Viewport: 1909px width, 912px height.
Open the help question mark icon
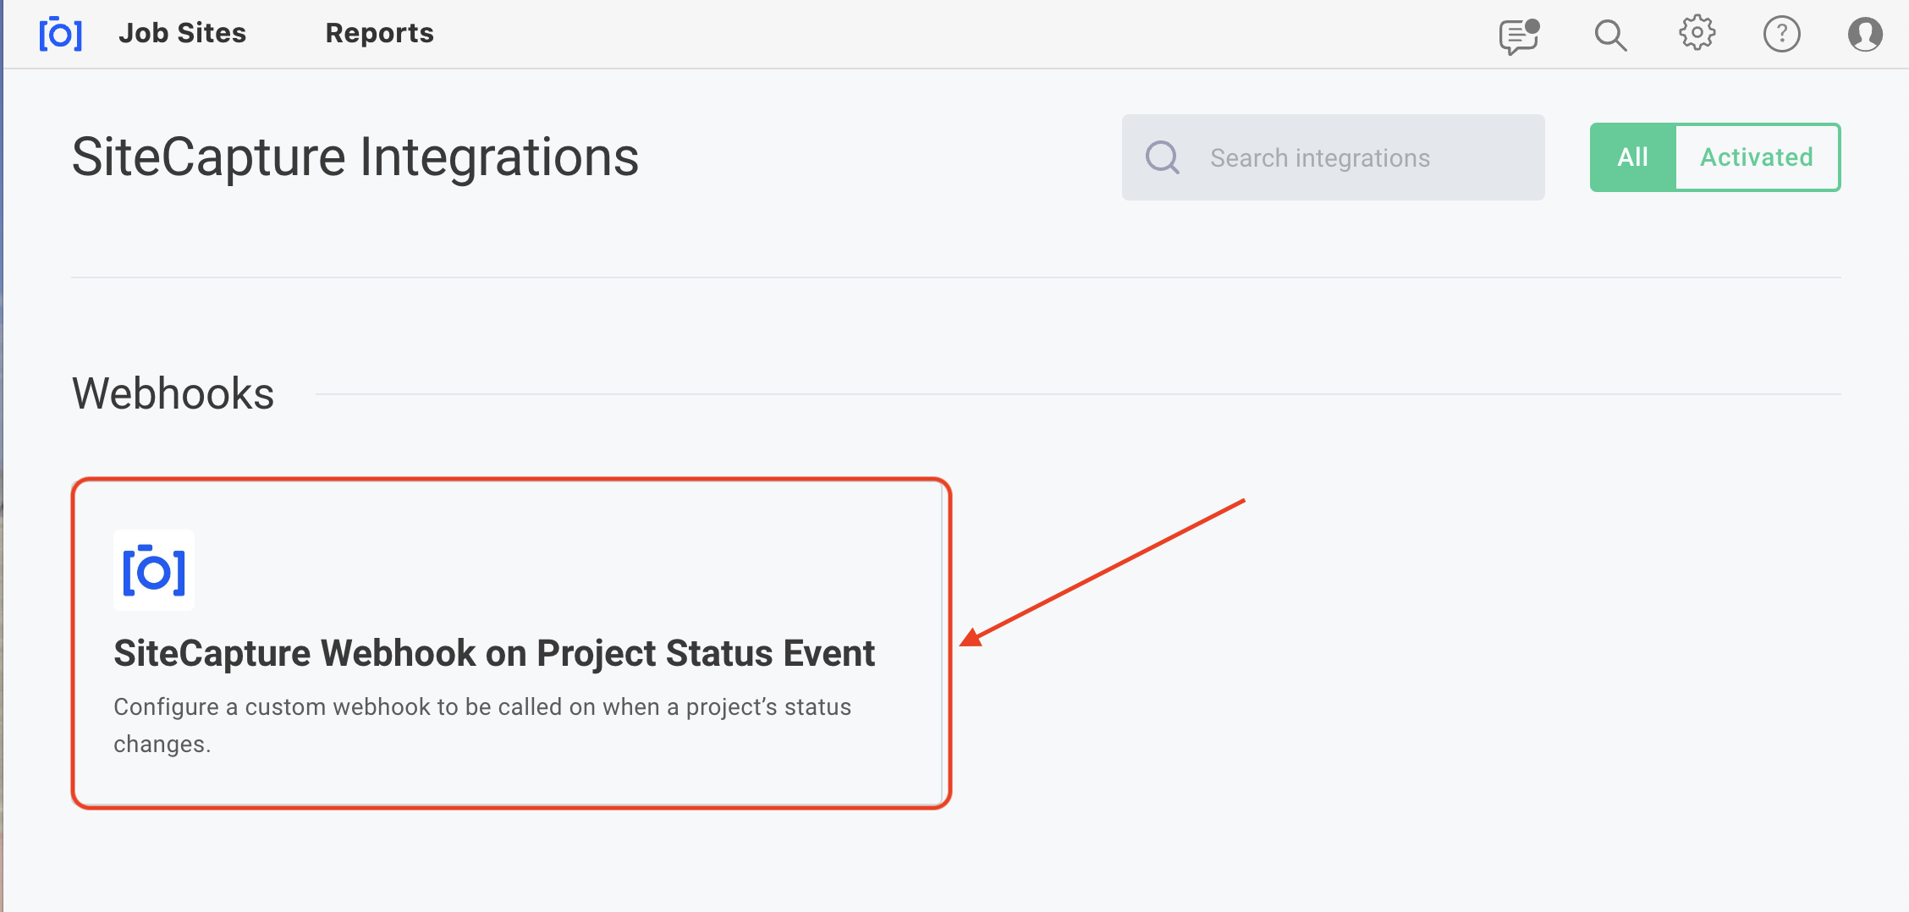coord(1781,35)
